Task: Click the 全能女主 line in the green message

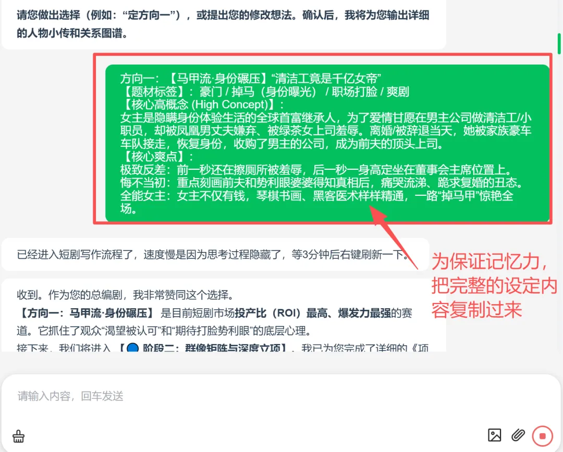Action: [317, 202]
